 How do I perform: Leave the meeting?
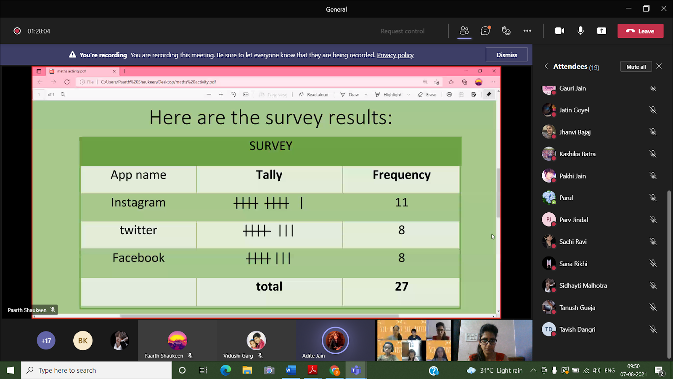point(640,31)
